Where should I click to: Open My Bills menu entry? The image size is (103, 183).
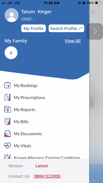(21, 122)
